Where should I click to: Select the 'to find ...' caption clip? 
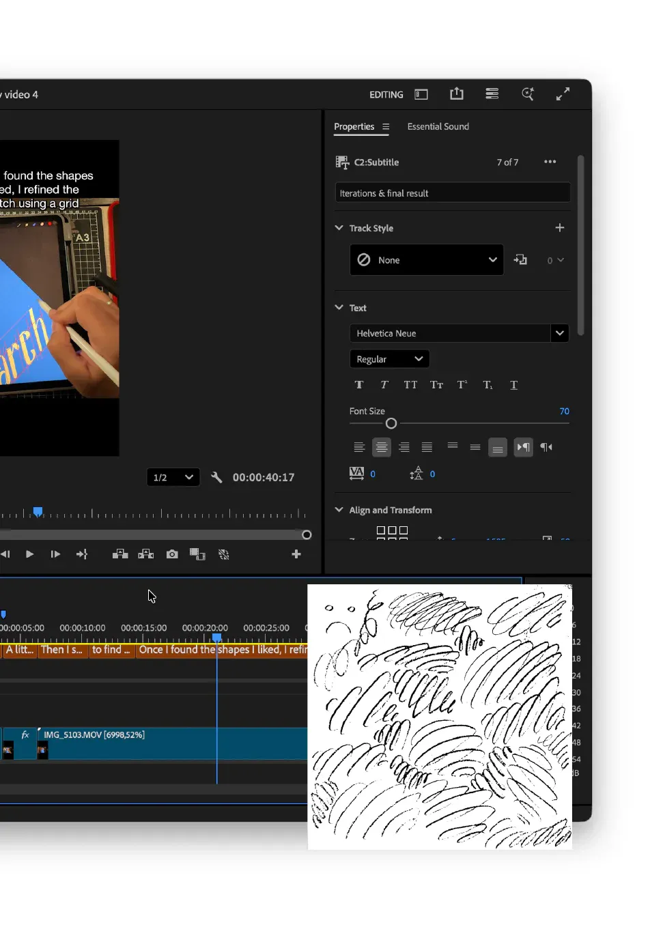point(112,650)
